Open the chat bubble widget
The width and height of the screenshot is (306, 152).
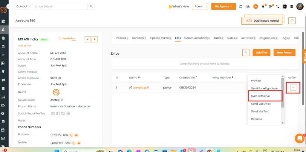point(299,138)
